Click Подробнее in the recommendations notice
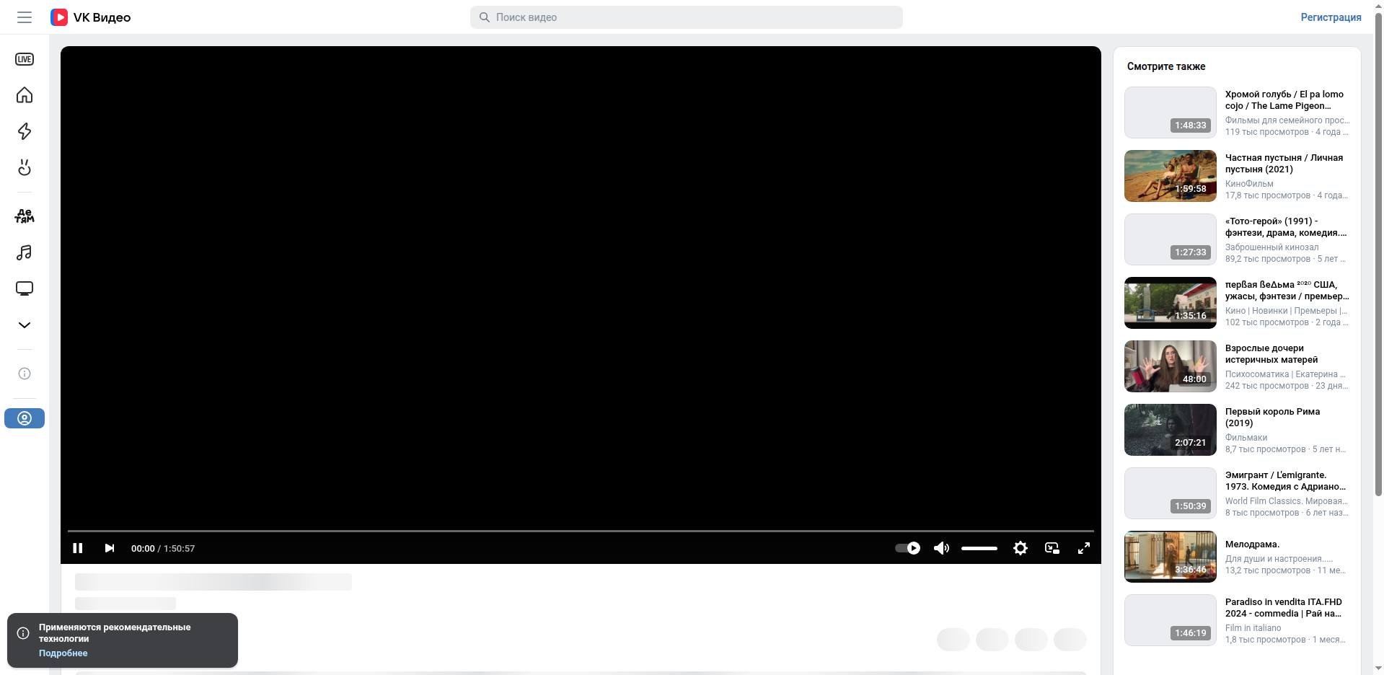 pos(63,653)
